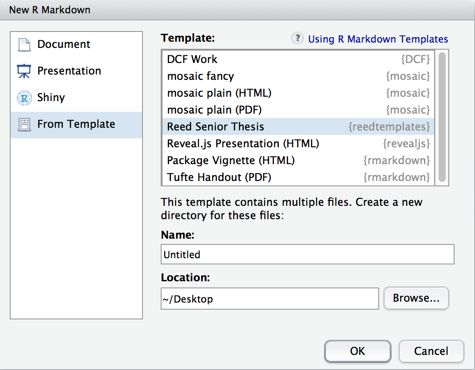Image resolution: width=475 pixels, height=370 pixels.
Task: Open the Using R Markdown Templates link
Action: click(x=378, y=39)
